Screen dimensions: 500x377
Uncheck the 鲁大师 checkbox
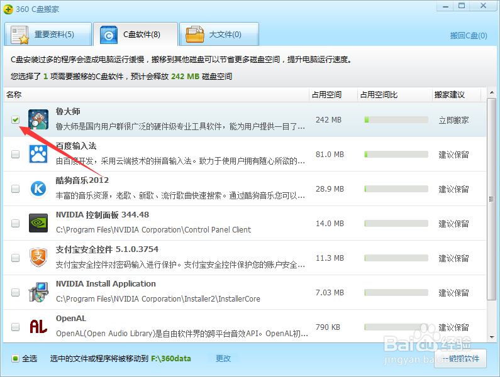pyautogui.click(x=15, y=120)
